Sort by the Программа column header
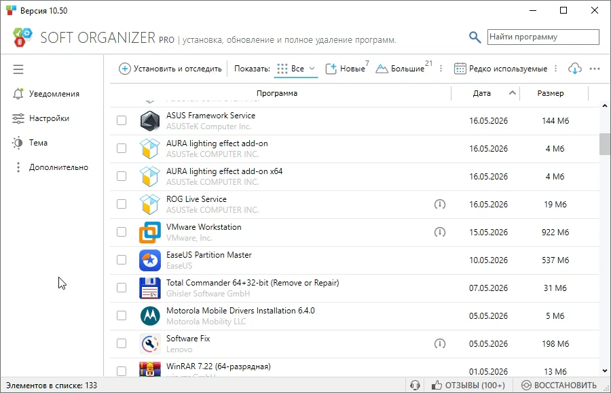This screenshot has height=393, width=611. [x=277, y=93]
